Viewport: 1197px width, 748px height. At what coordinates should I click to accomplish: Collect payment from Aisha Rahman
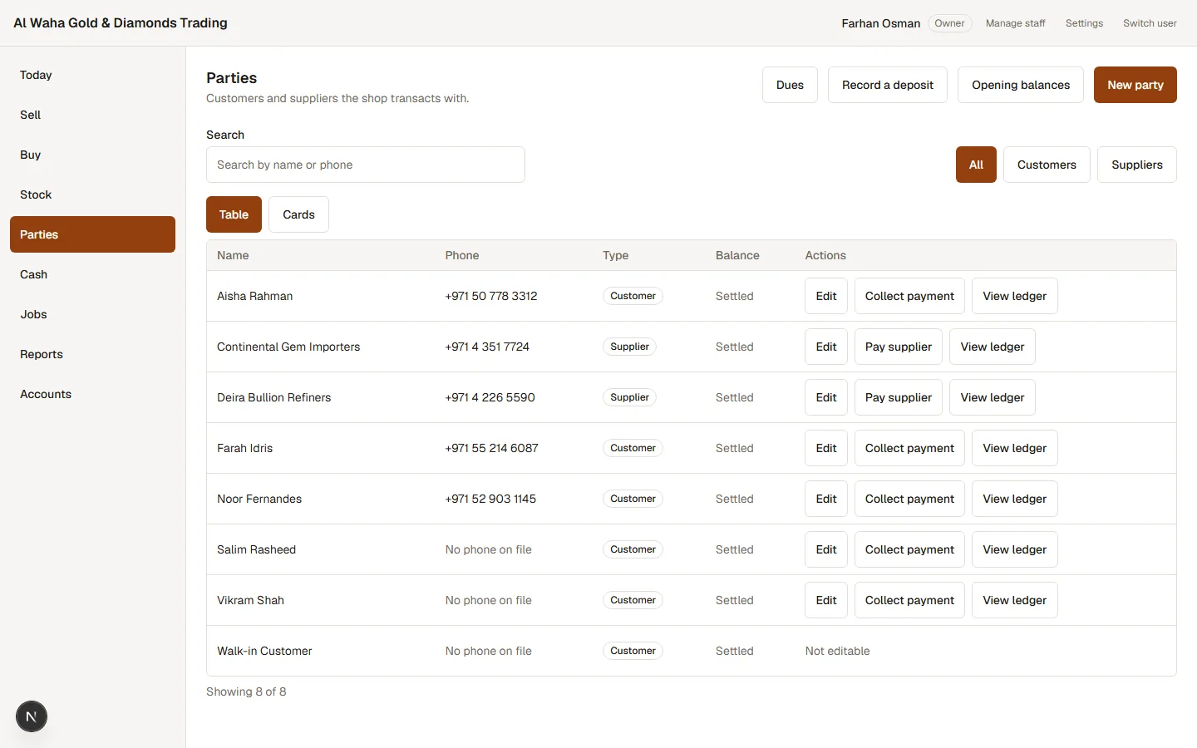(909, 296)
